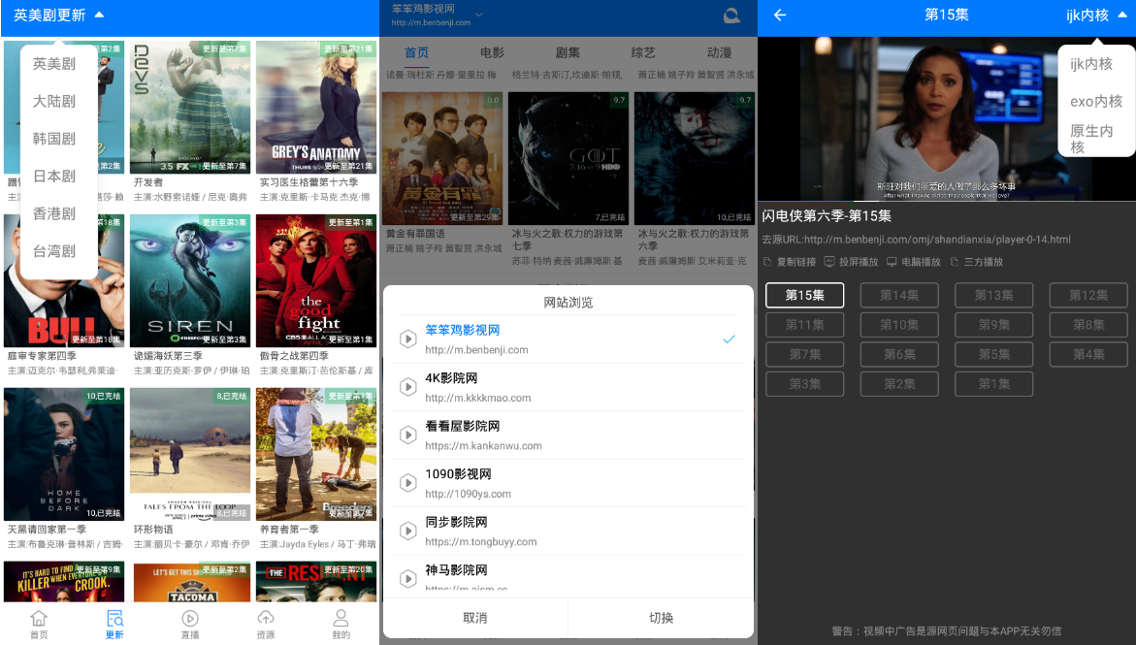Select the 看看屋影院网 site option
The image size is (1136, 645).
(568, 435)
